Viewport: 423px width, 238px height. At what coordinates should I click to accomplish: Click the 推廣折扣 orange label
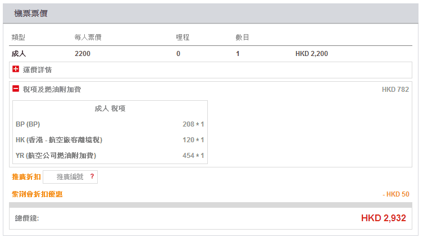tap(26, 177)
